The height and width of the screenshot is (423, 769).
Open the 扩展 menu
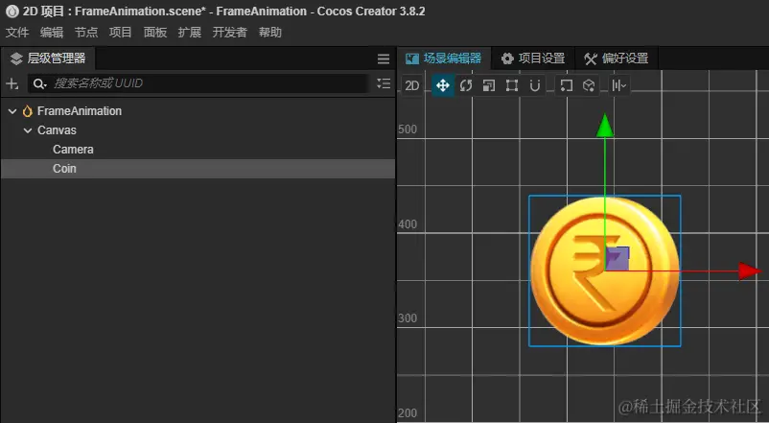tap(189, 33)
